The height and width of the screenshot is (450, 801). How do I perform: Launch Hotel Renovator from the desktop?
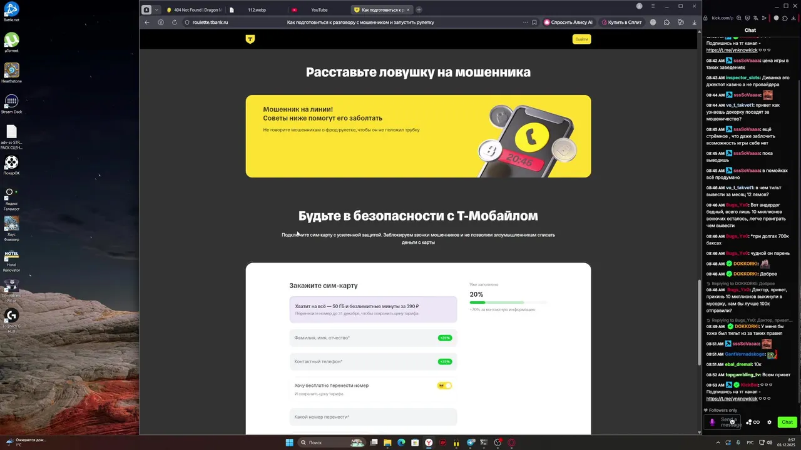(x=11, y=261)
